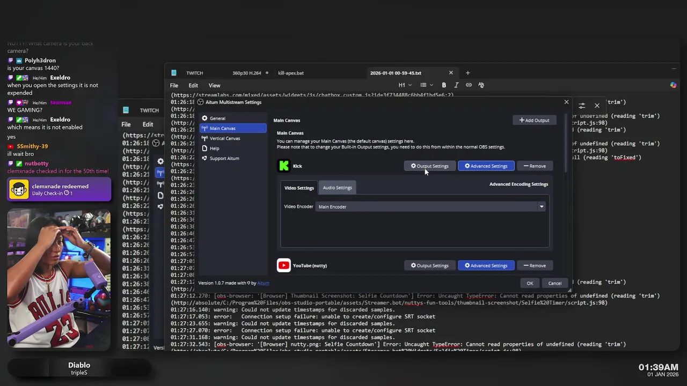Viewport: 687px width, 386px height.
Task: Click the Aitum settings dialog scrollbar
Action: [x=566, y=142]
